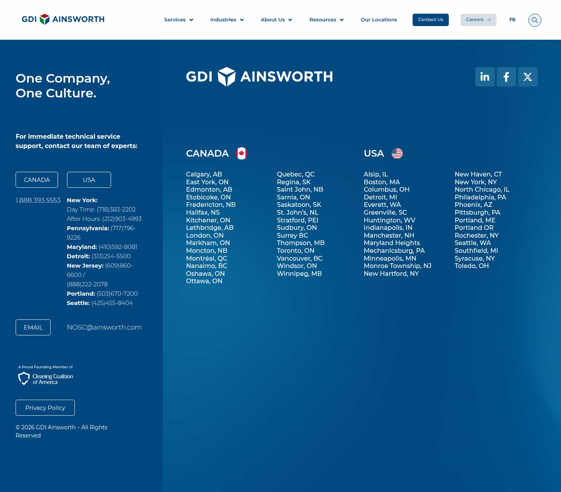Screen dimensions: 561x492
Task: Call New York day time (718)383-2202
Action: 116,210
